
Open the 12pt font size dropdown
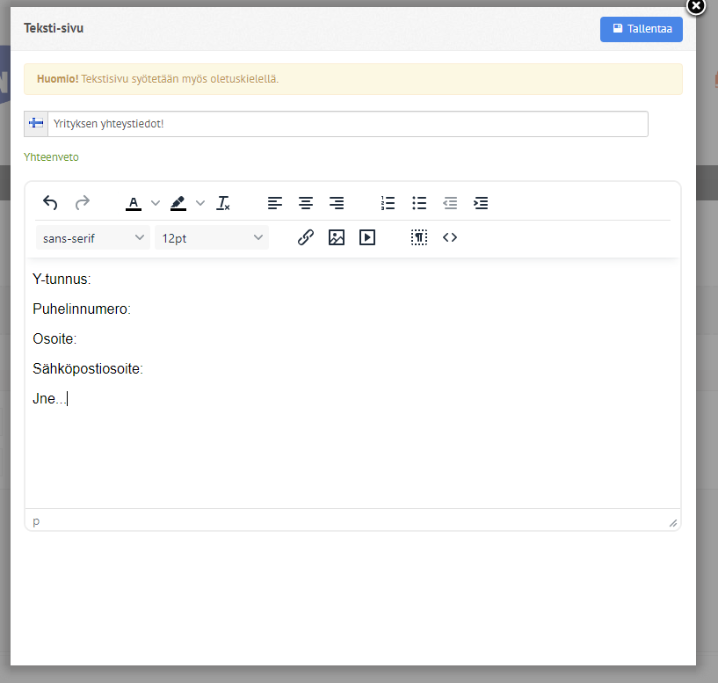(x=212, y=237)
